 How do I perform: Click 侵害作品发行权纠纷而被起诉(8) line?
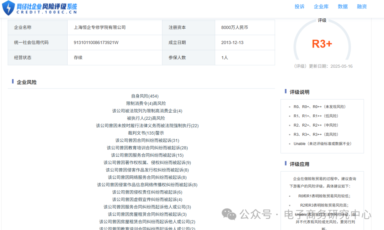[x=147, y=170]
